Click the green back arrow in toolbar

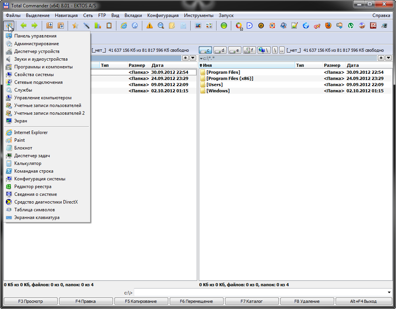pos(24,25)
